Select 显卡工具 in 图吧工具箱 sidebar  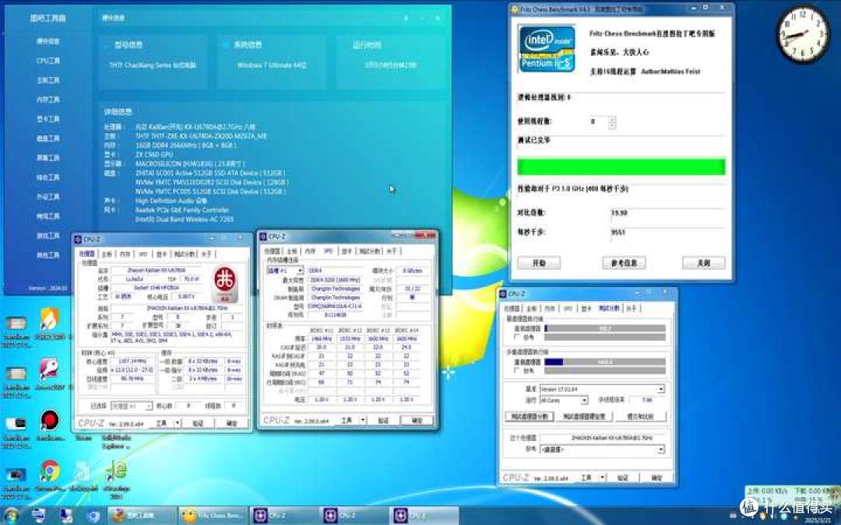[48, 119]
